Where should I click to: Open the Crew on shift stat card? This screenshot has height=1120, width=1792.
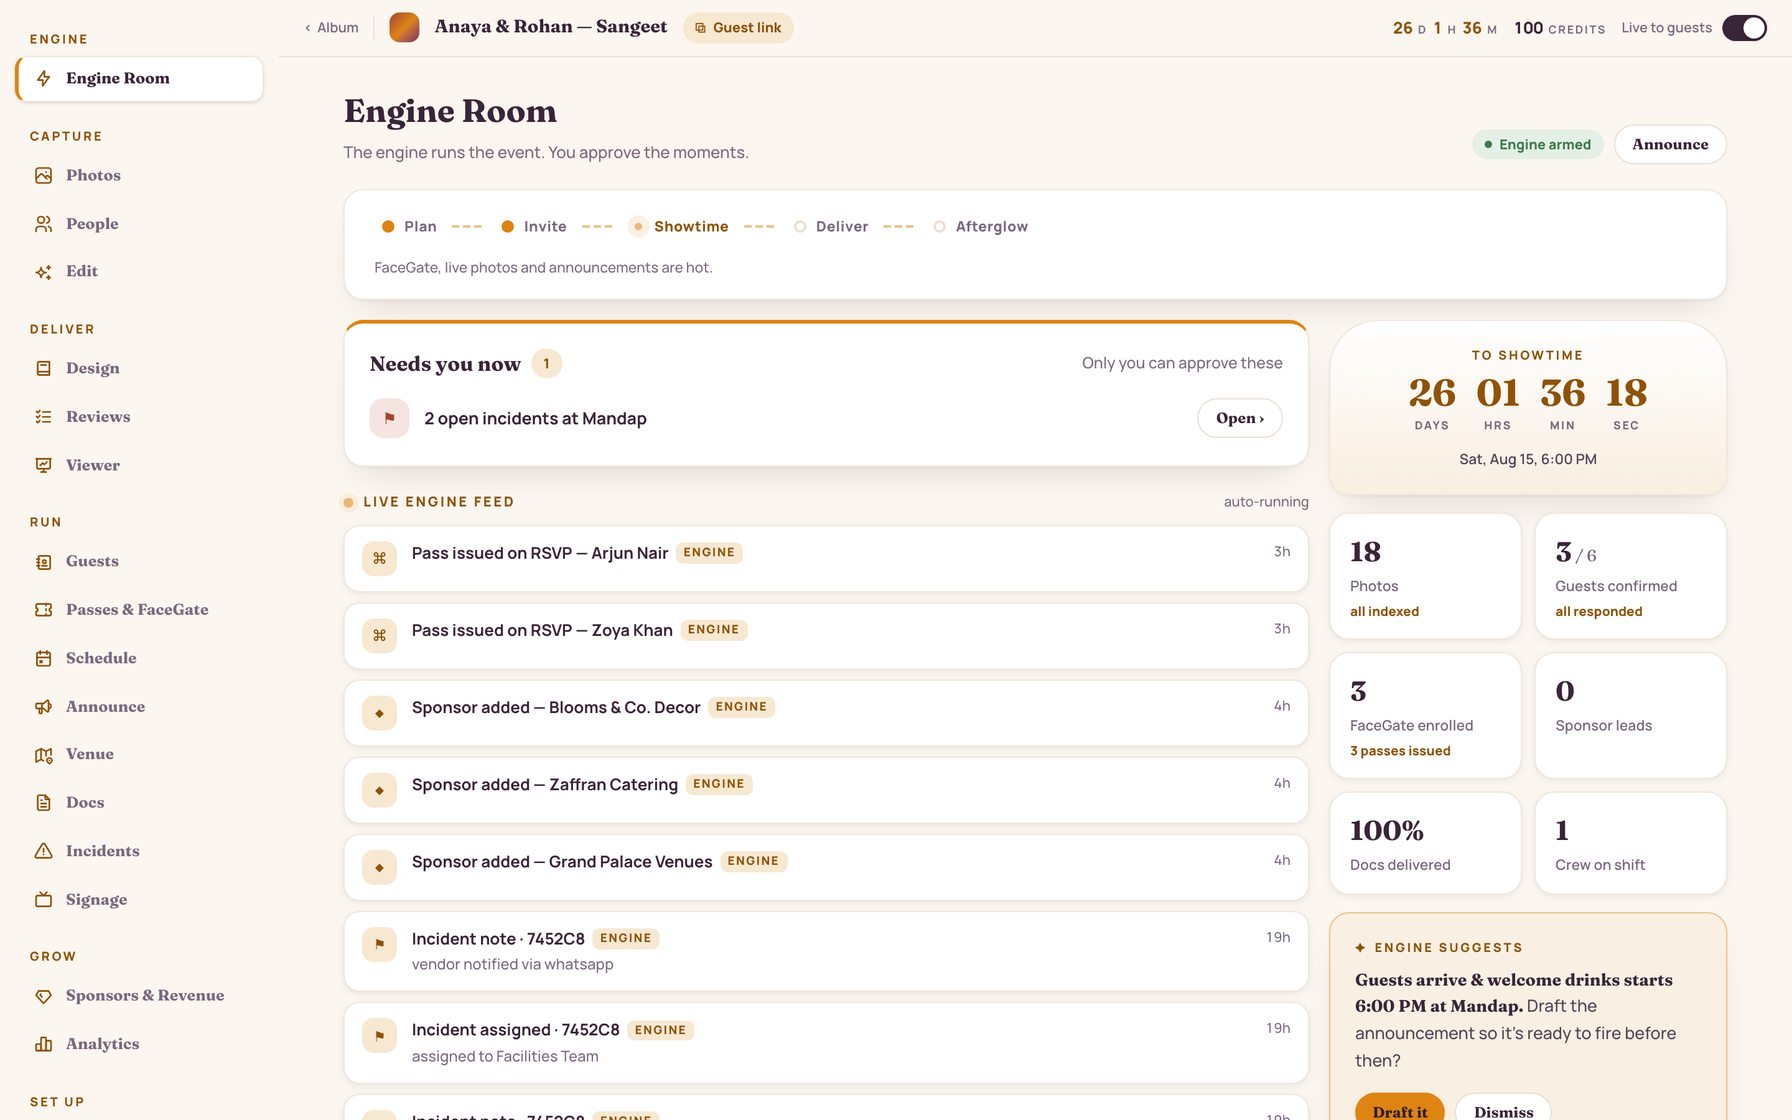[1631, 843]
